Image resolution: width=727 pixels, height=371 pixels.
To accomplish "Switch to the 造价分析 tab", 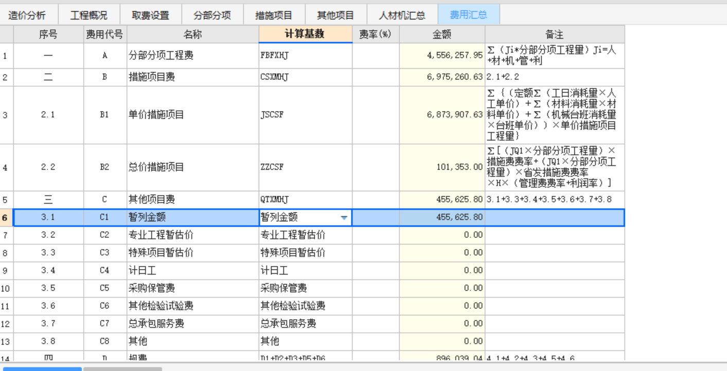I will (x=27, y=15).
